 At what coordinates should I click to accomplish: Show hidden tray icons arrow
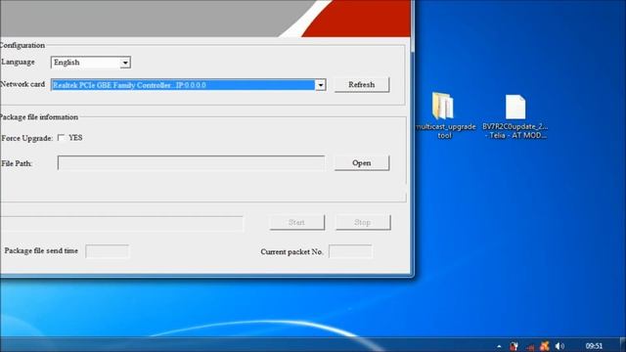(499, 346)
